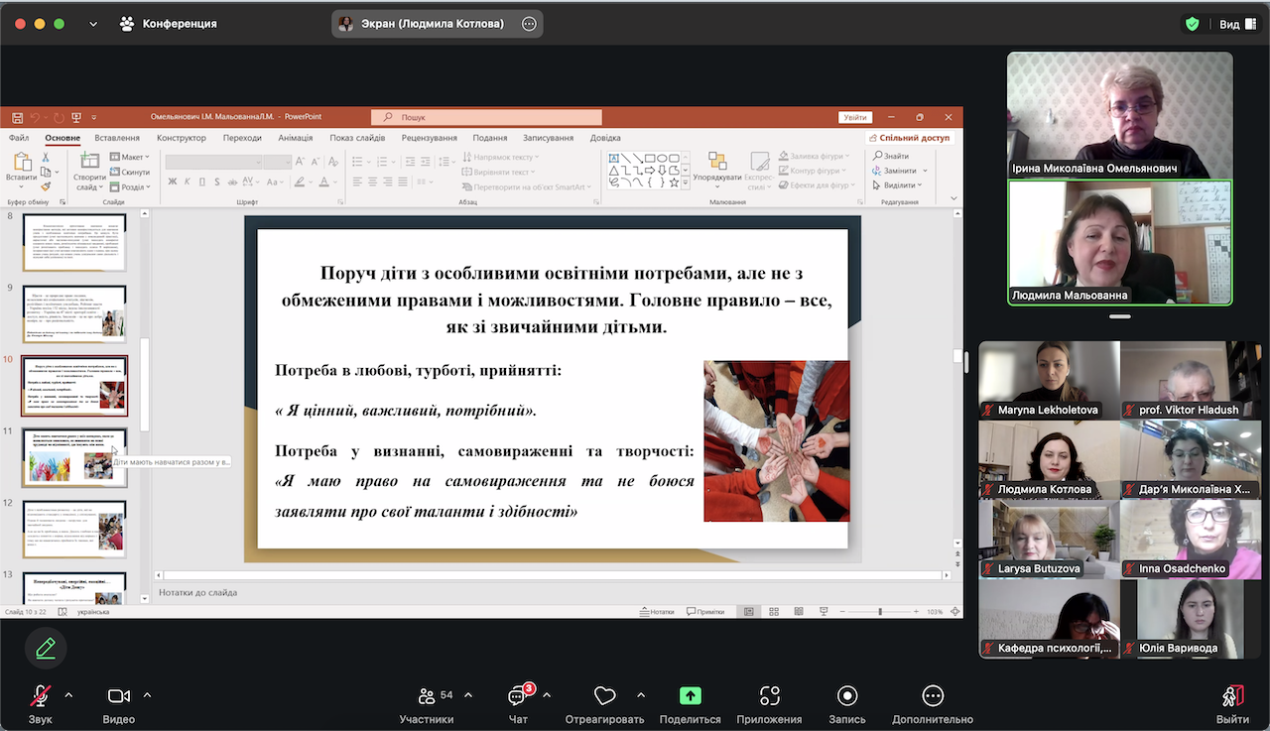Unmute the microphone (Звук)
This screenshot has width=1270, height=731.
coord(41,696)
